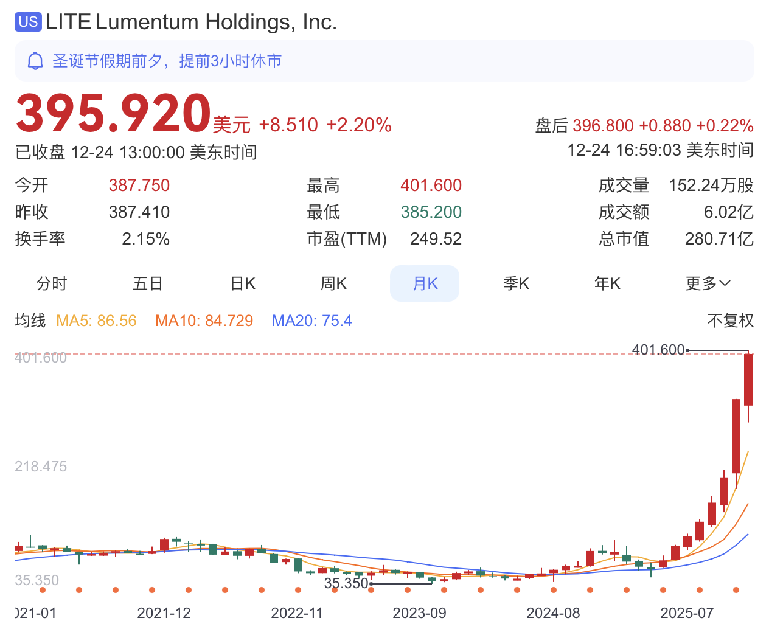Toggle the MA20 moving average indicator
Image resolution: width=769 pixels, height=635 pixels.
tap(311, 321)
